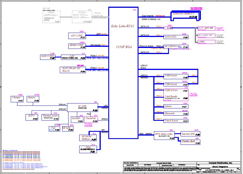Select the TPM SLB9670VQ2.0 block
The height and width of the screenshot is (174, 243).
(x=88, y=149)
